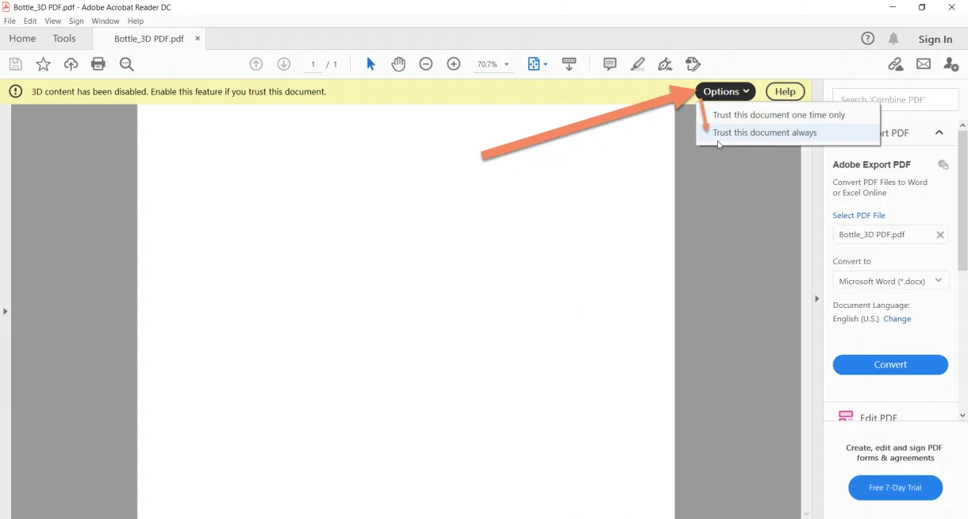Viewport: 968px width, 519px height.
Task: Open the Add Comment sticky note tool
Action: [x=609, y=63]
